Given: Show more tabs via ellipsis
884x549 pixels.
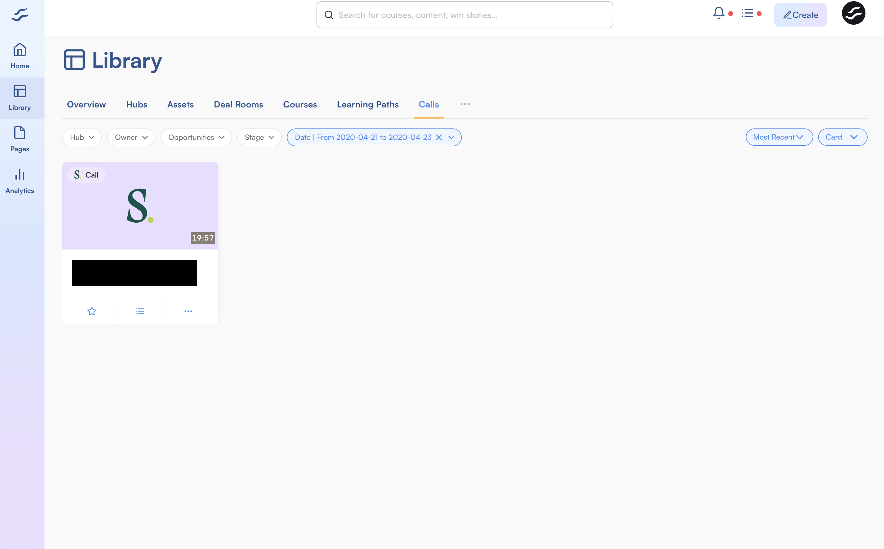Looking at the screenshot, I should (x=465, y=104).
